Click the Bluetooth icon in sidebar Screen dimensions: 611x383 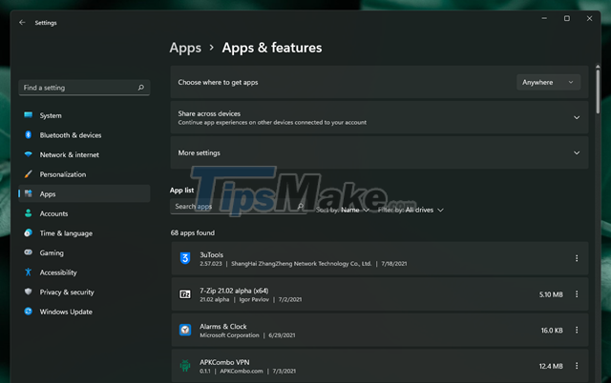point(28,134)
